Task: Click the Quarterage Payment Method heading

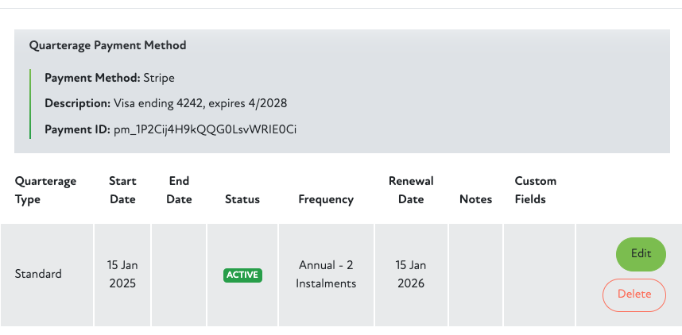Action: point(107,46)
